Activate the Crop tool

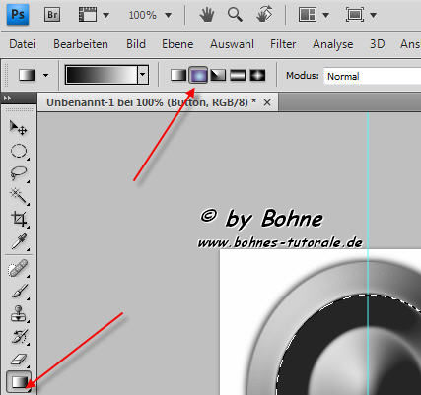click(x=19, y=219)
